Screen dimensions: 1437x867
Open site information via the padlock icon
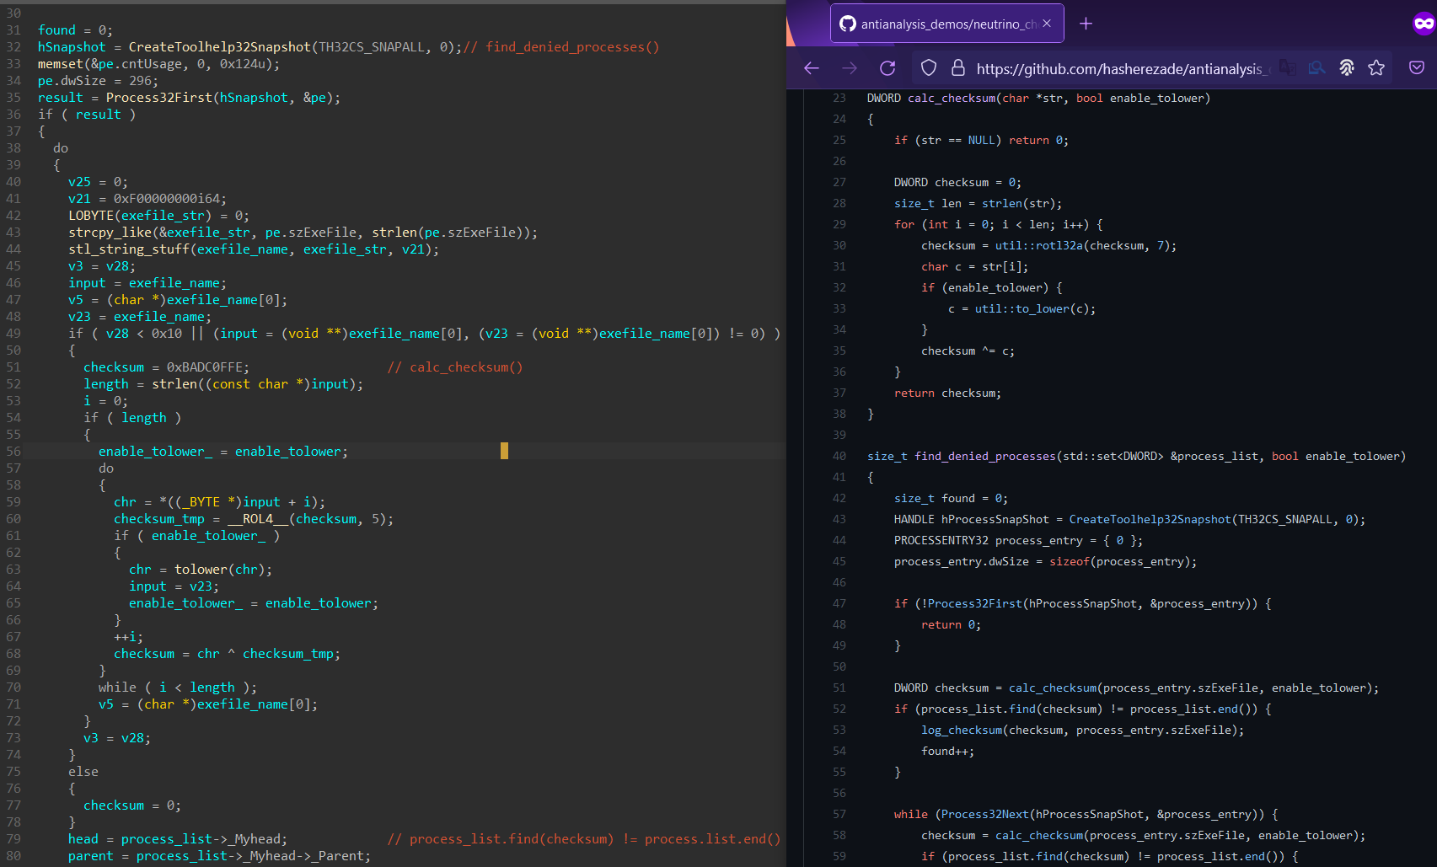pyautogui.click(x=958, y=68)
